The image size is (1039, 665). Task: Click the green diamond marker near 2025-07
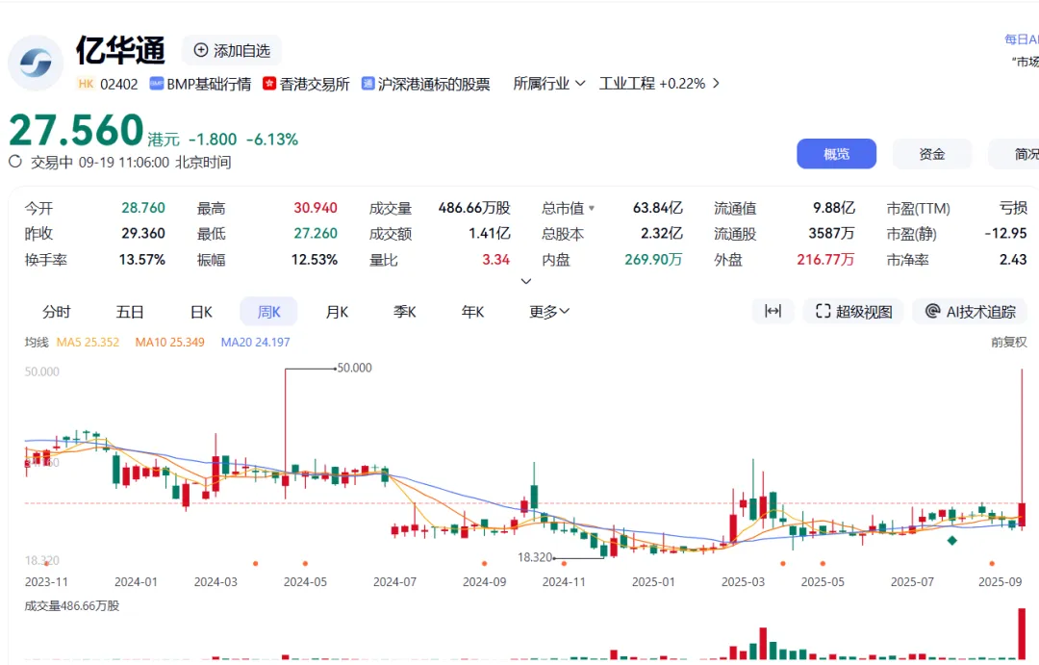click(x=952, y=540)
